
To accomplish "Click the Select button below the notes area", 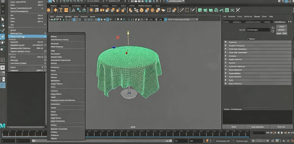I will (234, 127).
